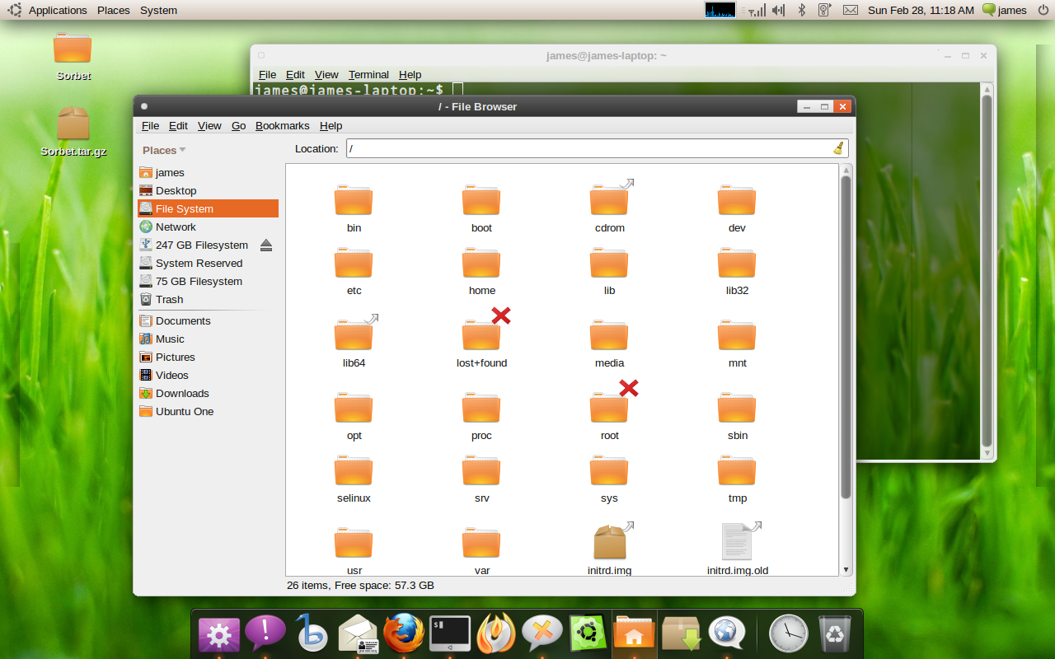Select Network in the Places sidebar
This screenshot has width=1055, height=659.
pos(176,227)
